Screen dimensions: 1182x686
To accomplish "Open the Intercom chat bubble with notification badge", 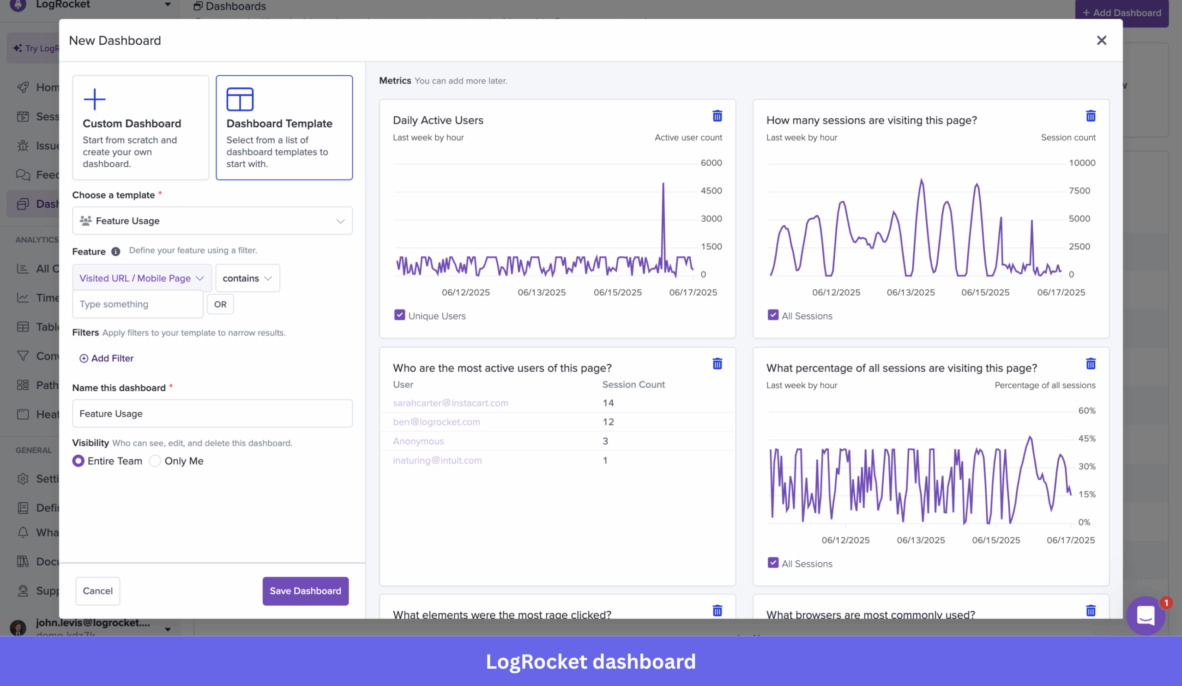I will click(1146, 615).
